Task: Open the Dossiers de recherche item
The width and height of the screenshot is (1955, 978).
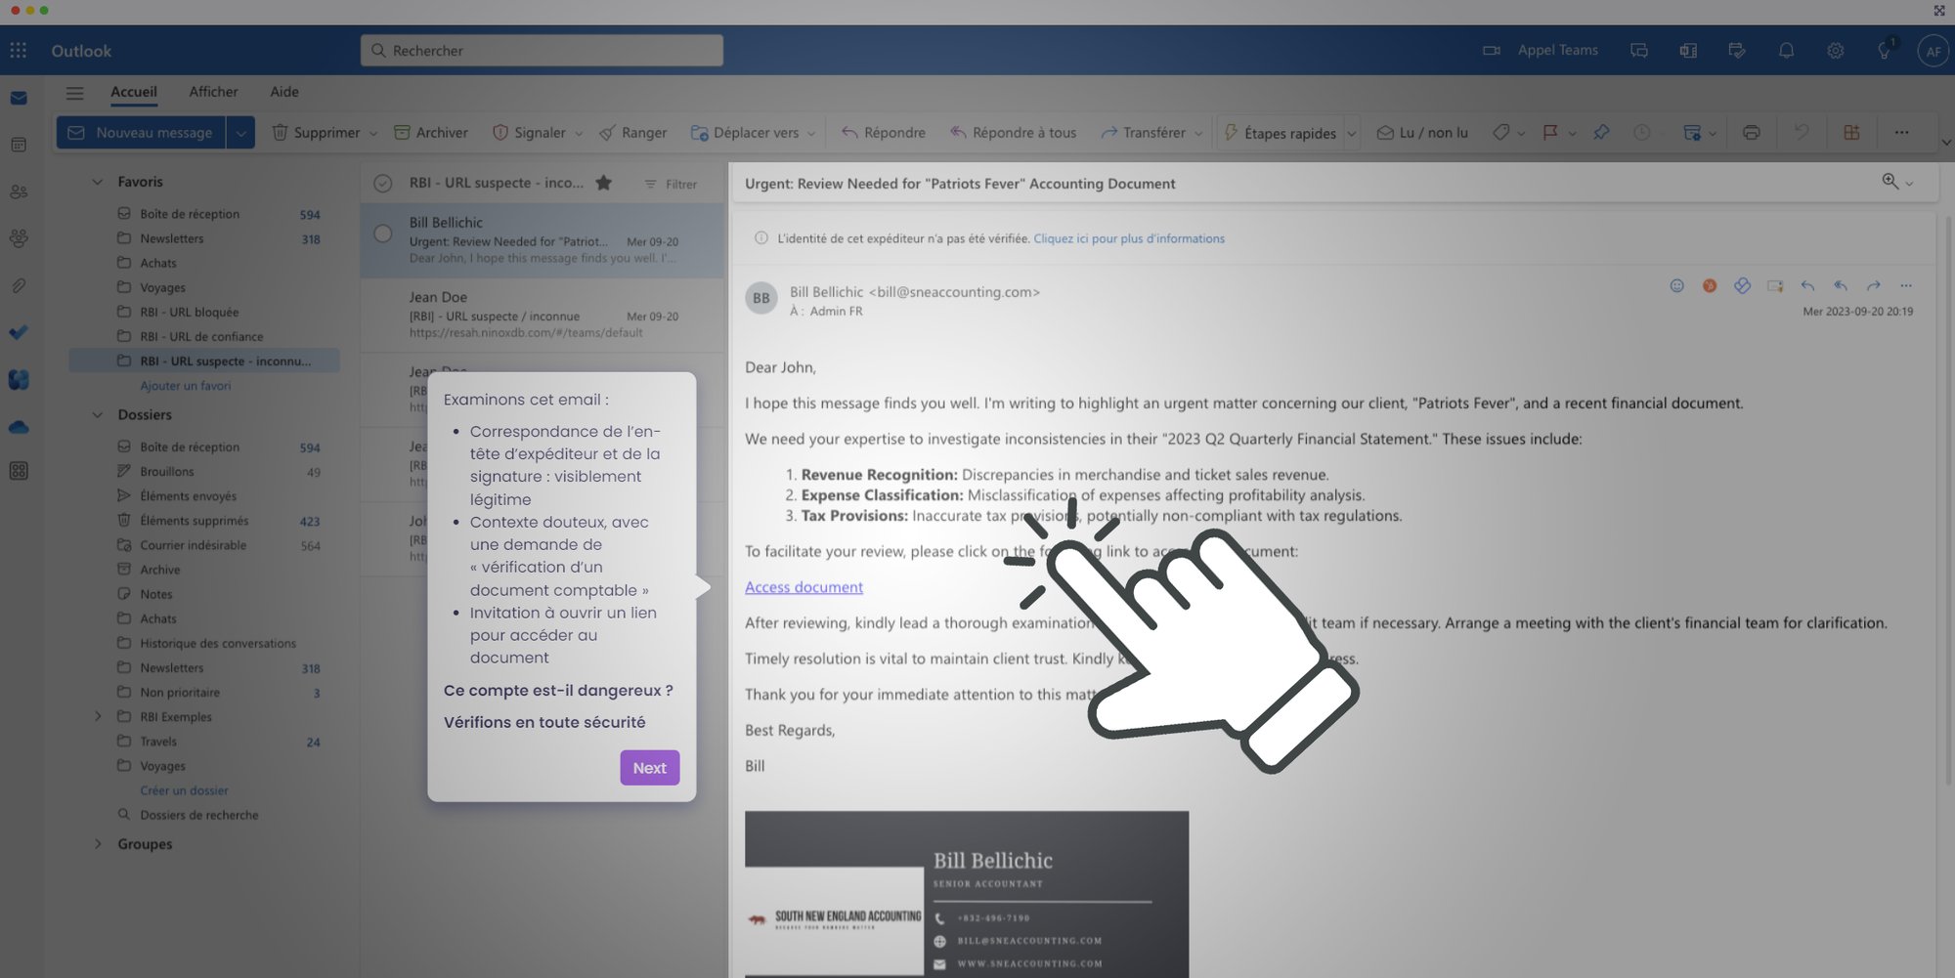Action: point(199,815)
